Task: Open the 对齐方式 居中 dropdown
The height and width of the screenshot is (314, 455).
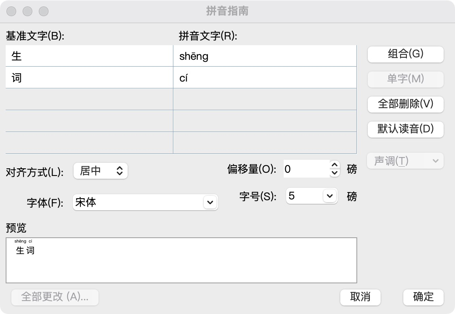Action: tap(101, 171)
